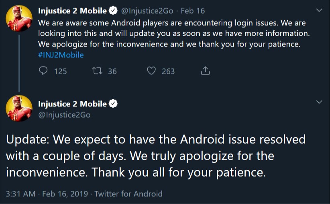This screenshot has width=330, height=204.
Task: Open the #INJ2Mobile hashtag link
Action: coord(61,55)
